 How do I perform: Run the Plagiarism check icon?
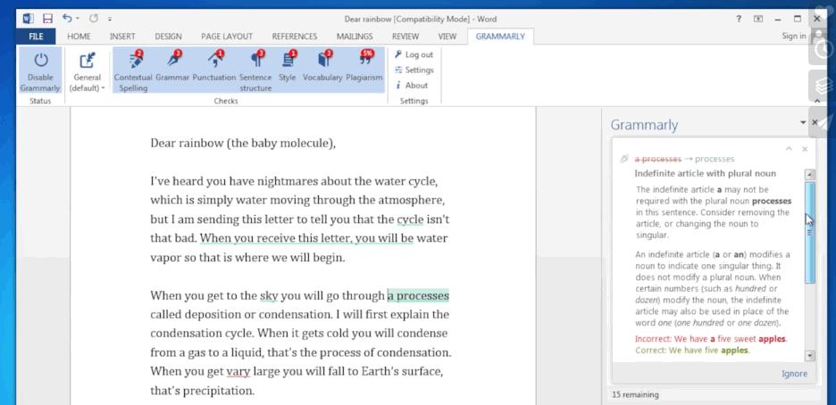(364, 61)
